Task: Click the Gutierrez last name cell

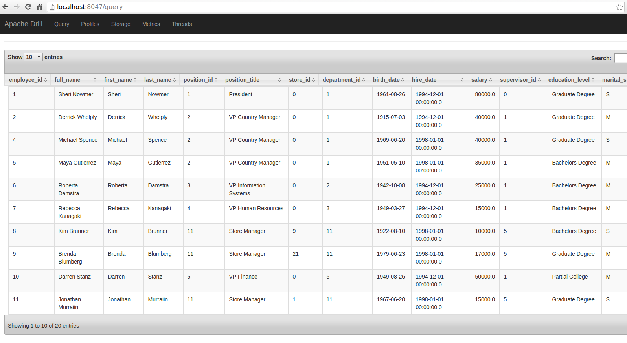Action: (164, 167)
